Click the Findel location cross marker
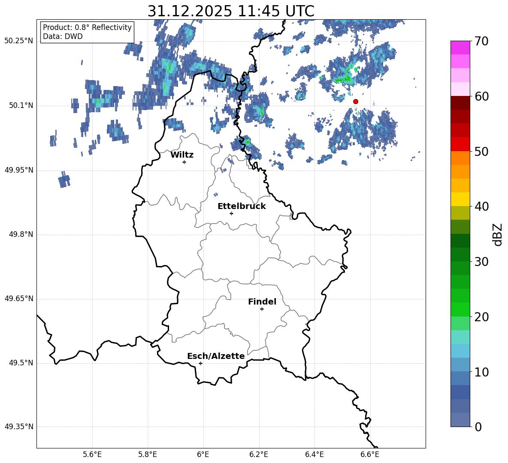Image resolution: width=508 pixels, height=463 pixels. click(262, 309)
